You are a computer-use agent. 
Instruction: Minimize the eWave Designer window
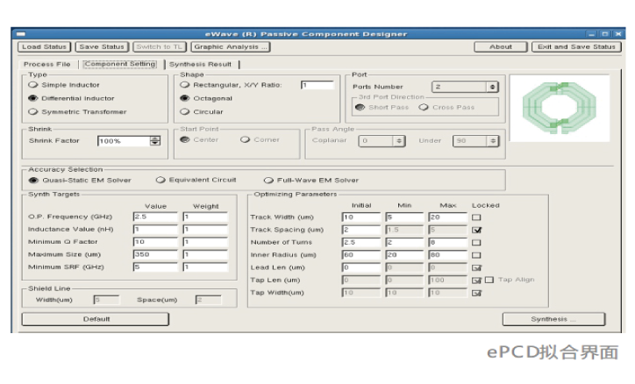tap(593, 34)
